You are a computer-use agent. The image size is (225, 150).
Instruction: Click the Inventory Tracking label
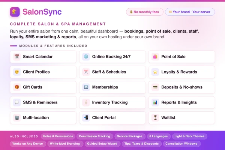pos(110,102)
